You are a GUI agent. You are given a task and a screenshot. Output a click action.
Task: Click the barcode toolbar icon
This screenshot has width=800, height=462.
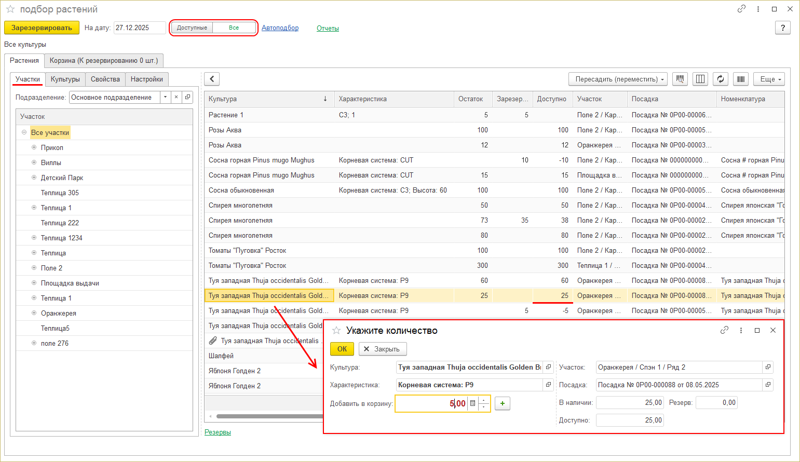click(741, 79)
